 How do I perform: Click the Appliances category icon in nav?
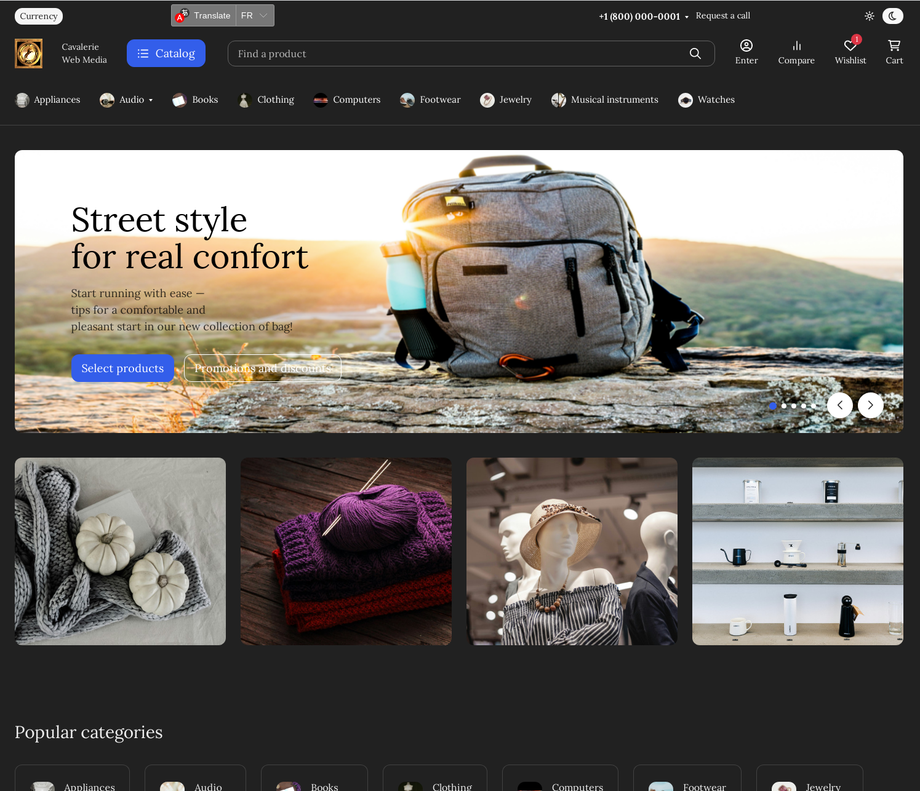coord(22,100)
